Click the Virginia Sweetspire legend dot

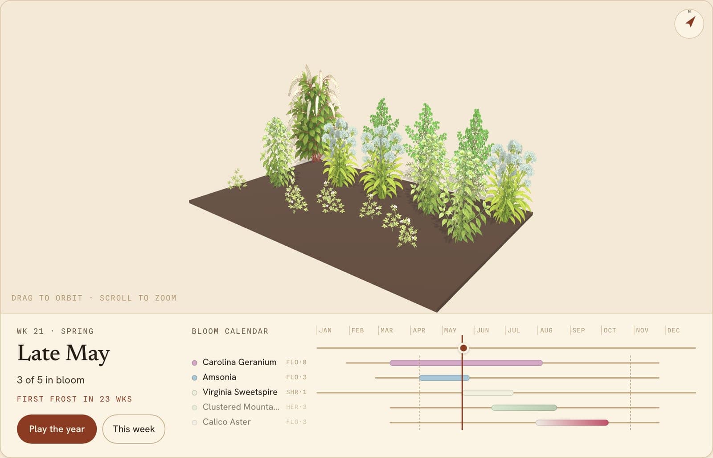tap(194, 392)
